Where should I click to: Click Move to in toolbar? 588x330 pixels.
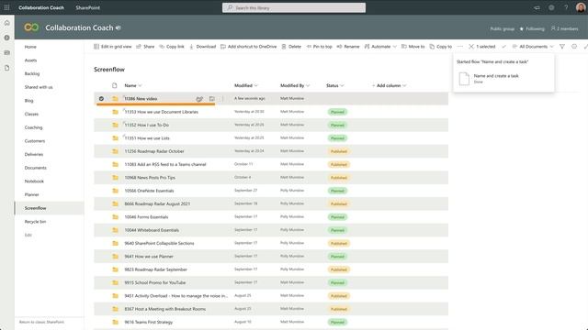tap(413, 47)
